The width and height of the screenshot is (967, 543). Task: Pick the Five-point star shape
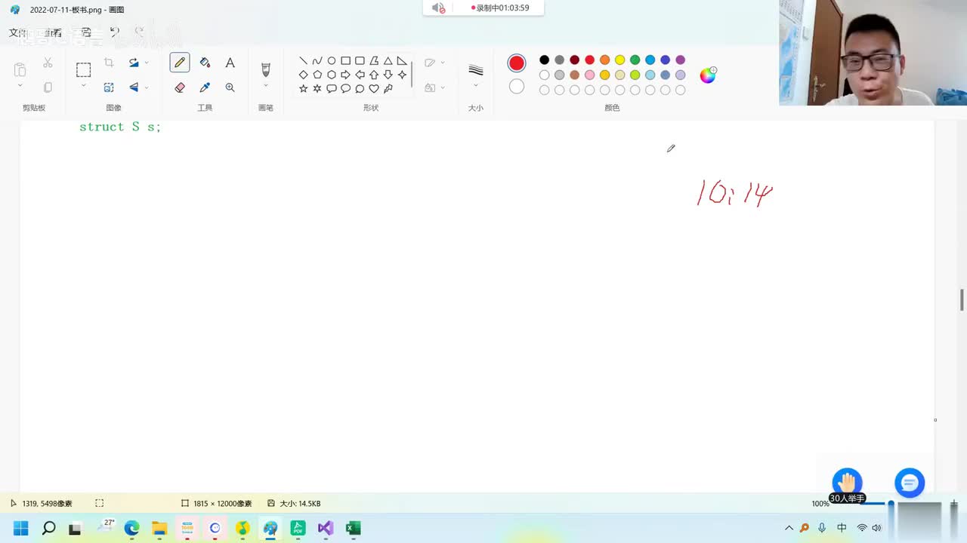point(303,88)
